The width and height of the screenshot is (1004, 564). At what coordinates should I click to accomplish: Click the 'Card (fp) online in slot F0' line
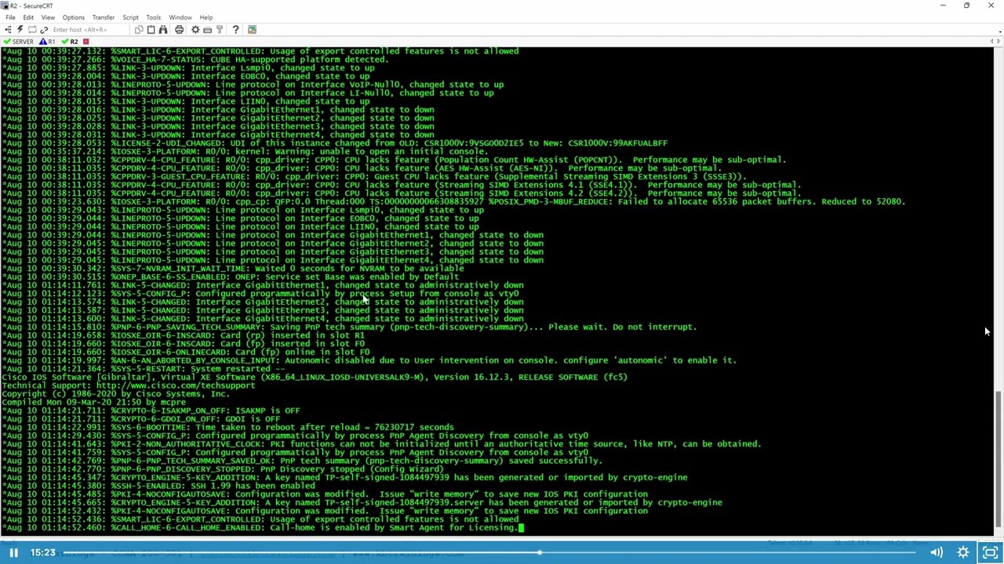(186, 352)
